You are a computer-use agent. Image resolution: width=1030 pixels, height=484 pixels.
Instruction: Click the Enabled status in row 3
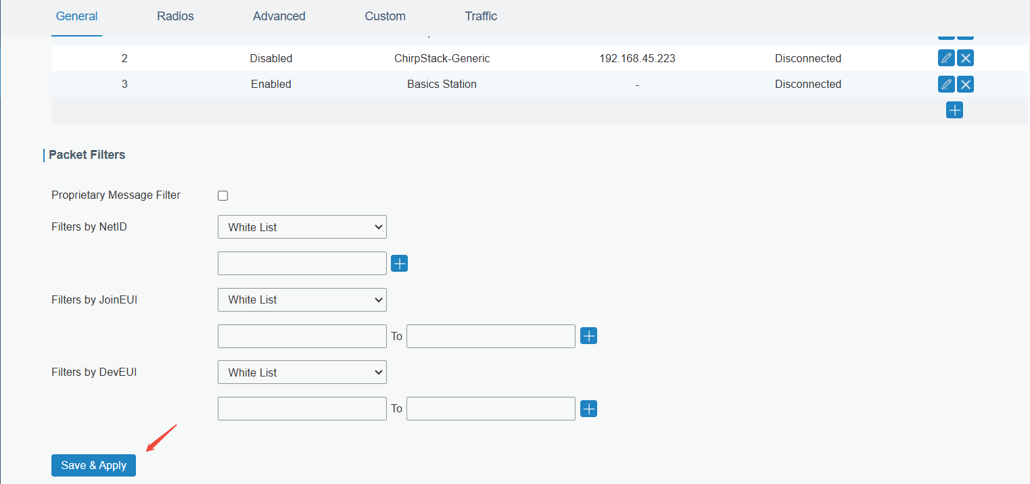pos(271,84)
